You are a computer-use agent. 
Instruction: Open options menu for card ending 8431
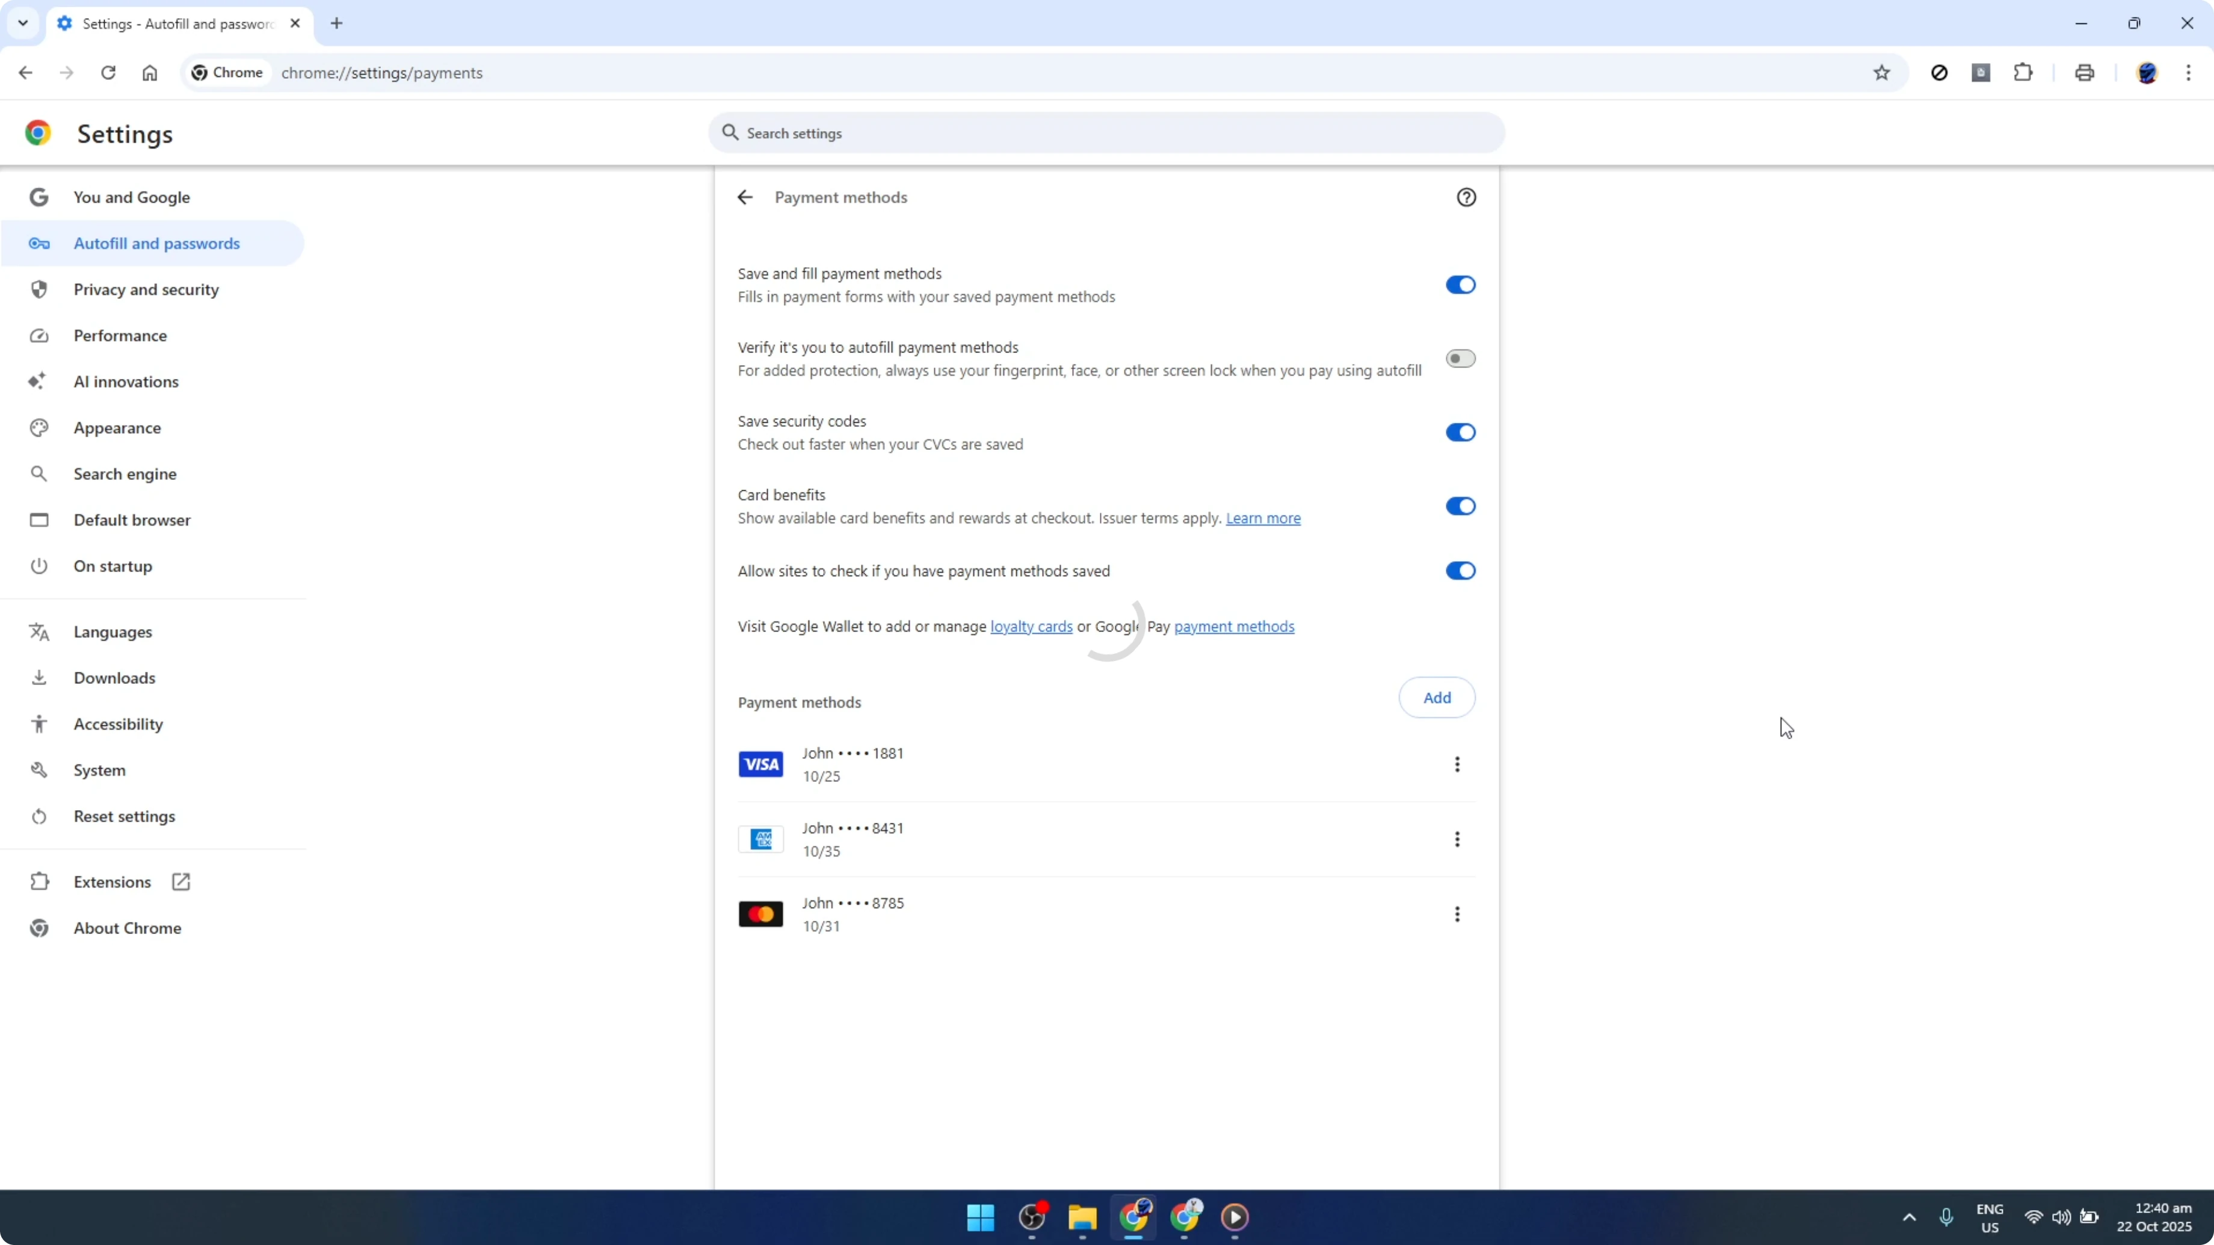click(x=1458, y=840)
